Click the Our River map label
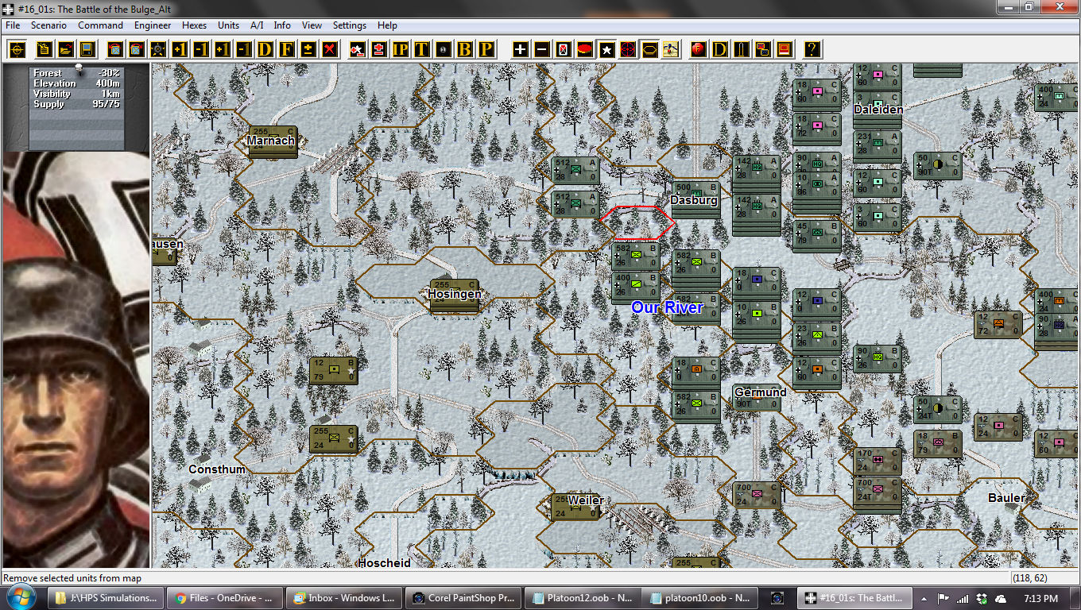1081x610 pixels. point(667,307)
